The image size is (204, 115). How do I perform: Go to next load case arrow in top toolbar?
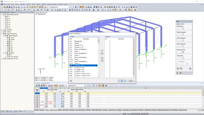[73, 7]
